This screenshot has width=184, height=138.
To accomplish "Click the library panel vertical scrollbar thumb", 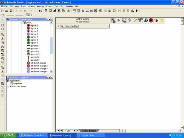I will coord(51,45).
